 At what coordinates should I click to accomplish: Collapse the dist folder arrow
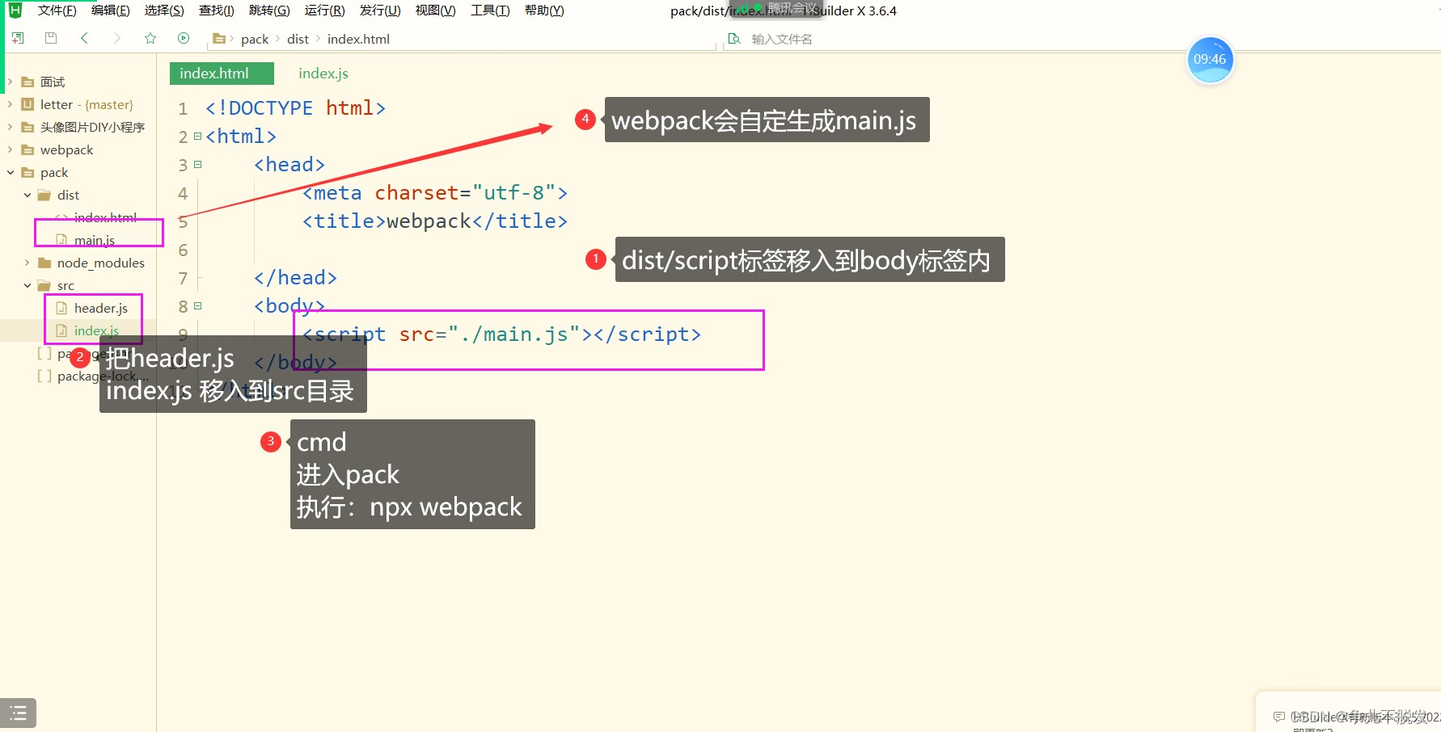tap(27, 195)
